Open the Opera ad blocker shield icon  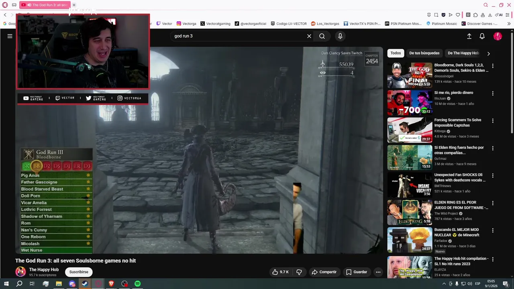(x=443, y=15)
